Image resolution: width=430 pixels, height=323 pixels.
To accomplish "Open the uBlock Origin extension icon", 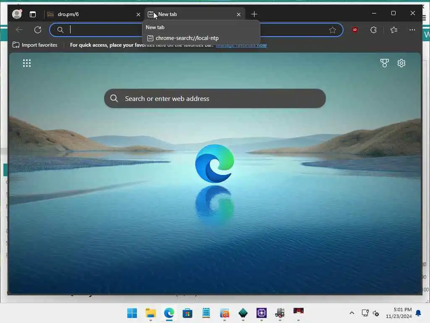I will click(x=354, y=30).
